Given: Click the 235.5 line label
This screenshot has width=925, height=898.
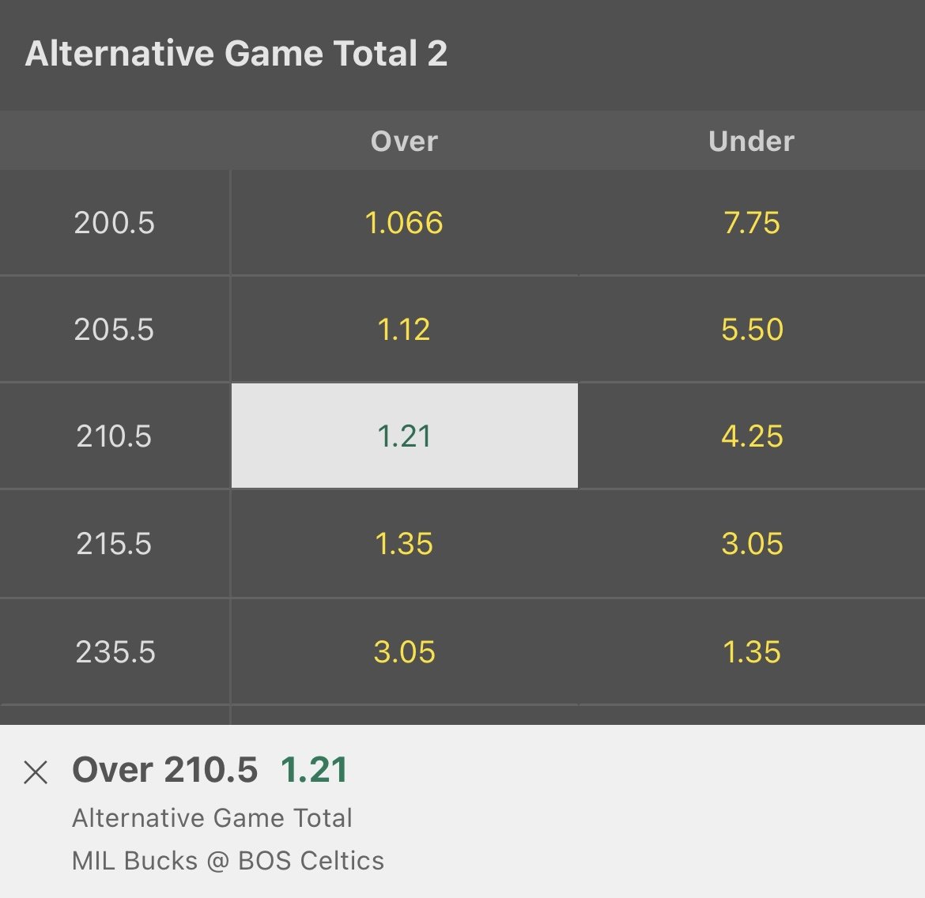Looking at the screenshot, I should [x=115, y=652].
